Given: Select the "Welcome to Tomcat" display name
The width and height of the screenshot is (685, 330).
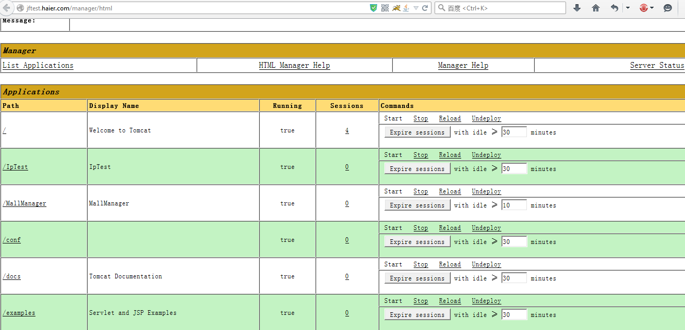Looking at the screenshot, I should (x=120, y=130).
